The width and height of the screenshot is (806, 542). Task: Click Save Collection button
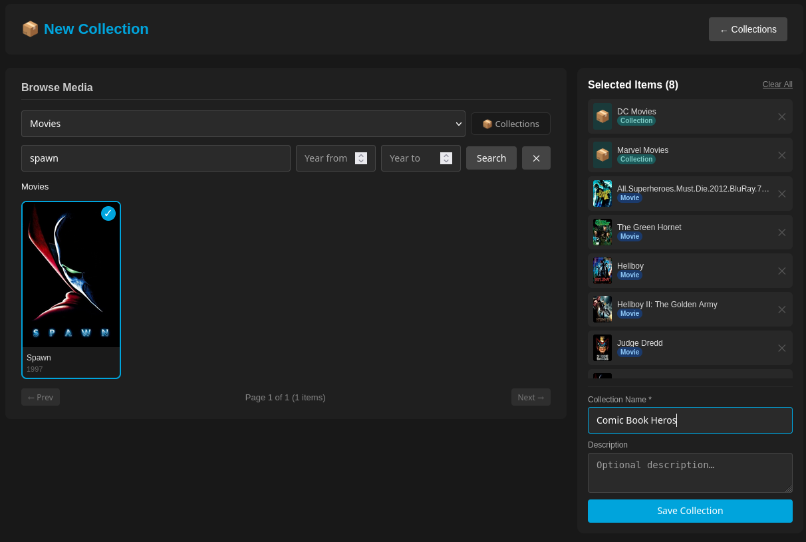click(690, 511)
